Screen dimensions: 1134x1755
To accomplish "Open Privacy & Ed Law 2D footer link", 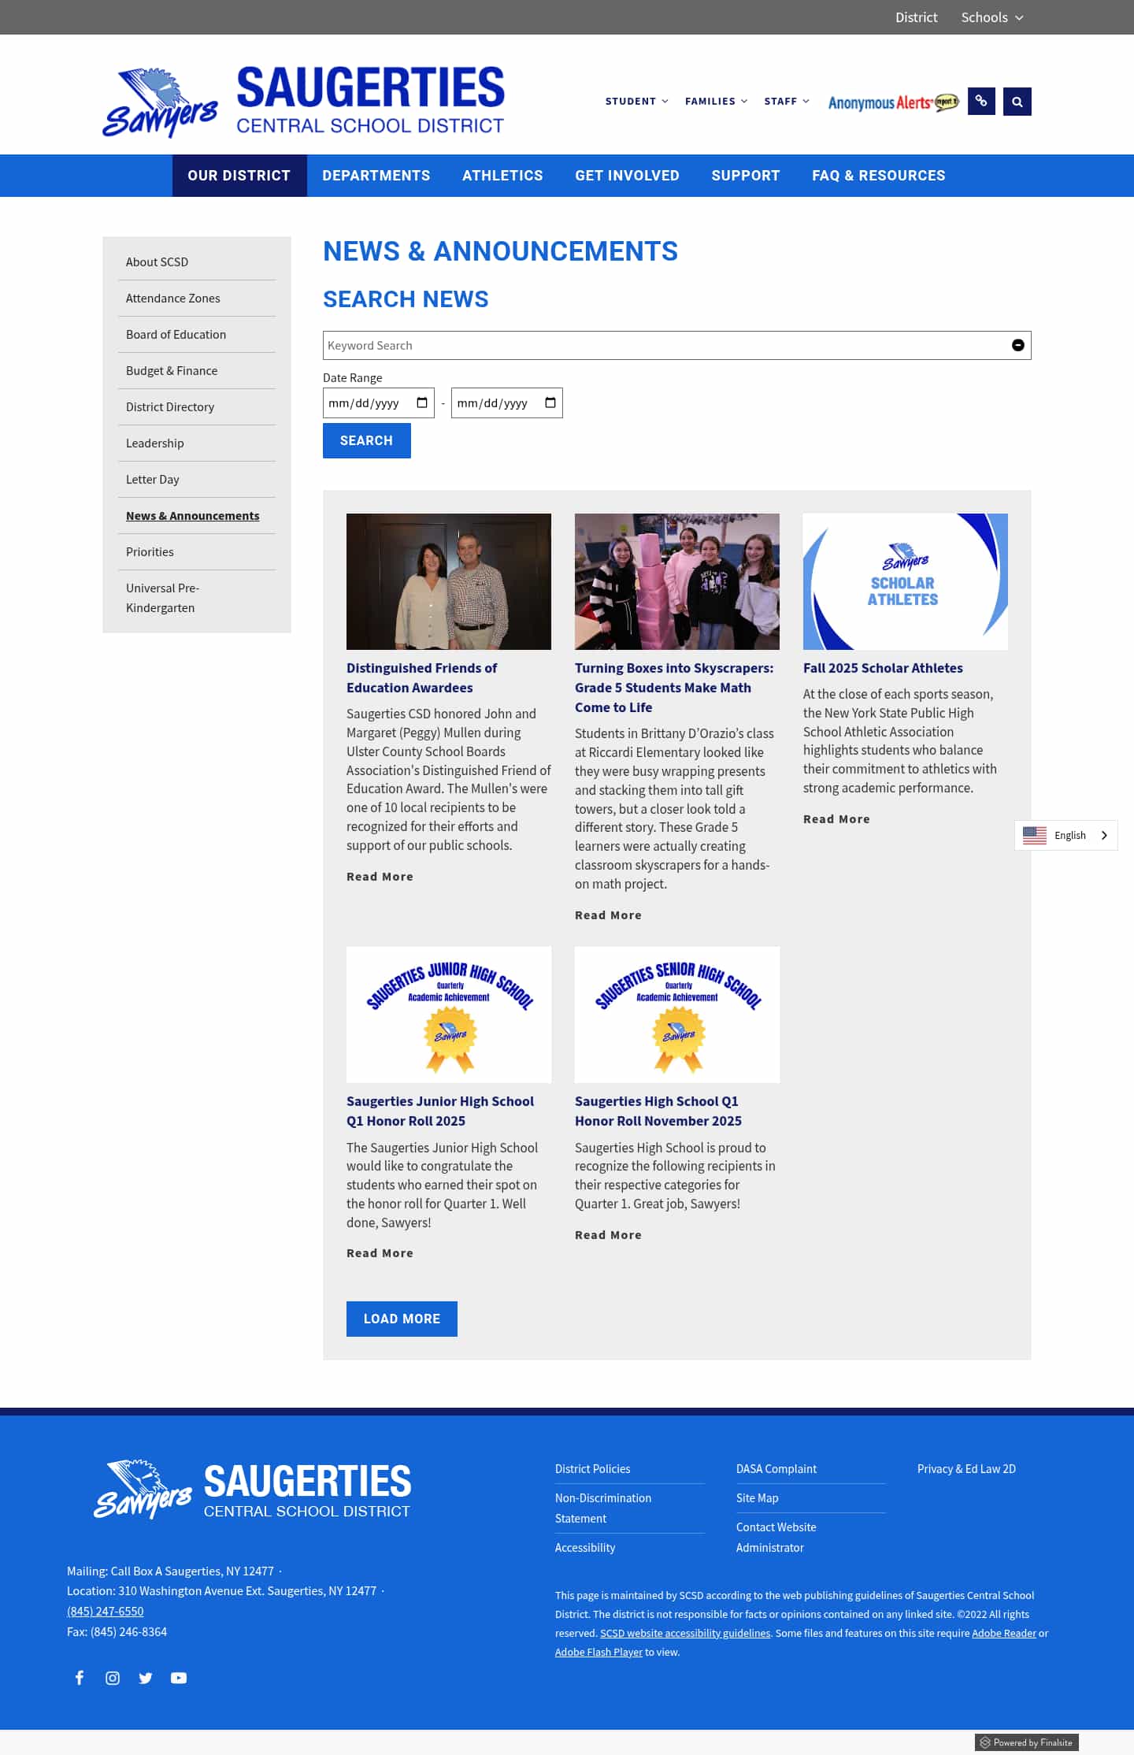I will 966,1469.
